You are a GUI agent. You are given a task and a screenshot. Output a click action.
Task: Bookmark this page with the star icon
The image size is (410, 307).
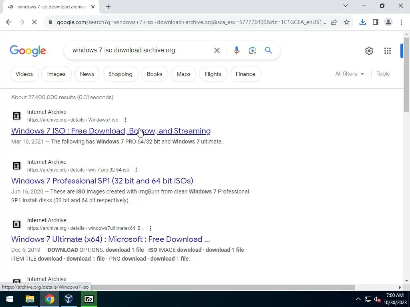pyautogui.click(x=347, y=22)
